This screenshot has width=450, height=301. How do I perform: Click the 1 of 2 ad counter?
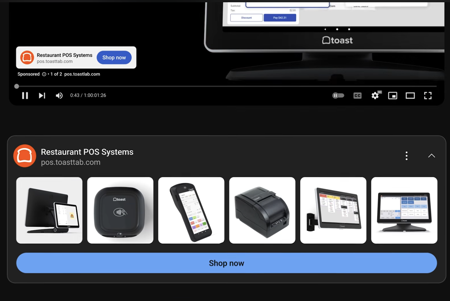[56, 74]
